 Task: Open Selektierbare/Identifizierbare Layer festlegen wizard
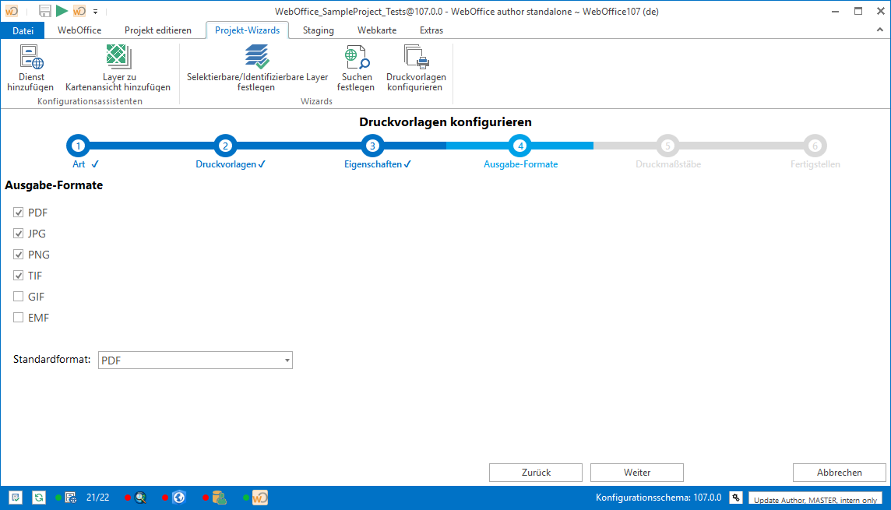tap(257, 66)
